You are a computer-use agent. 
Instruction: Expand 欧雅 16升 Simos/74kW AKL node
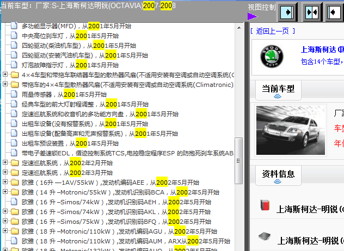5,211
